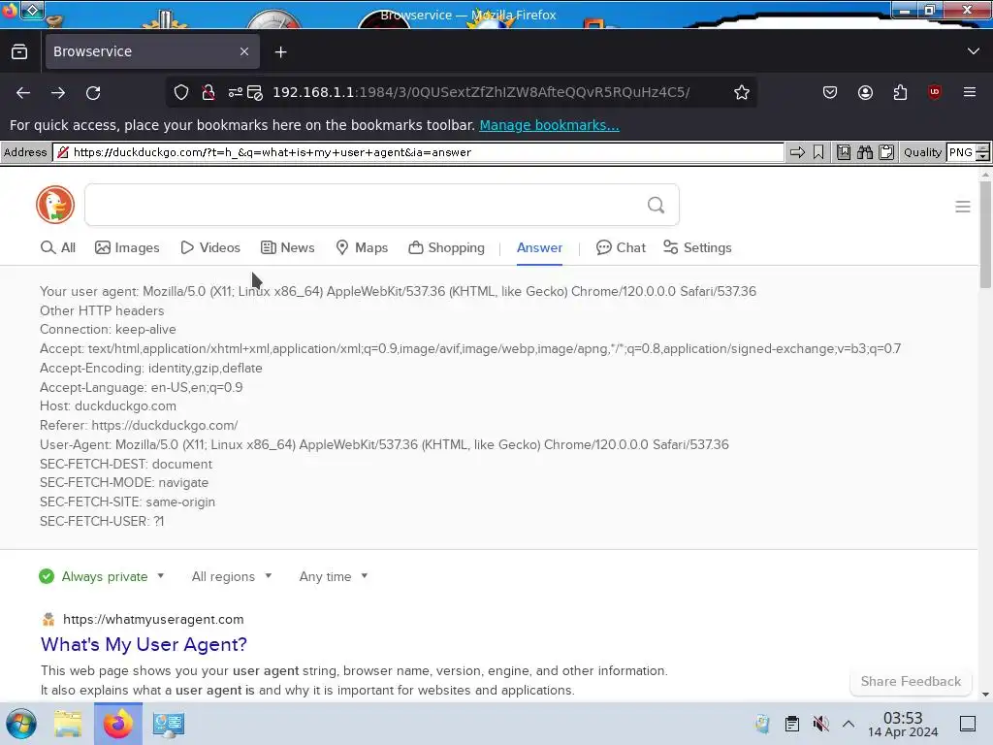The width and height of the screenshot is (993, 745).
Task: Switch to the Videos tab
Action: (x=210, y=247)
